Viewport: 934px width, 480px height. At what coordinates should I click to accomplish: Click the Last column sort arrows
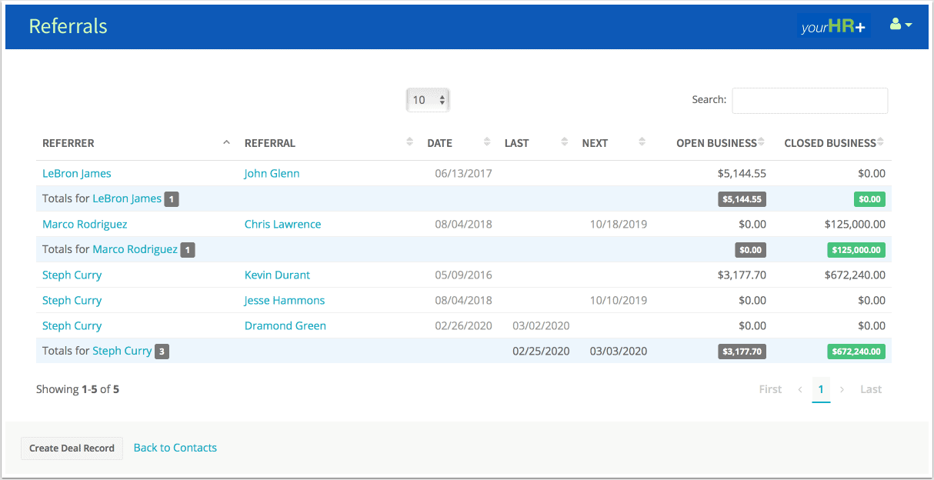tap(565, 142)
